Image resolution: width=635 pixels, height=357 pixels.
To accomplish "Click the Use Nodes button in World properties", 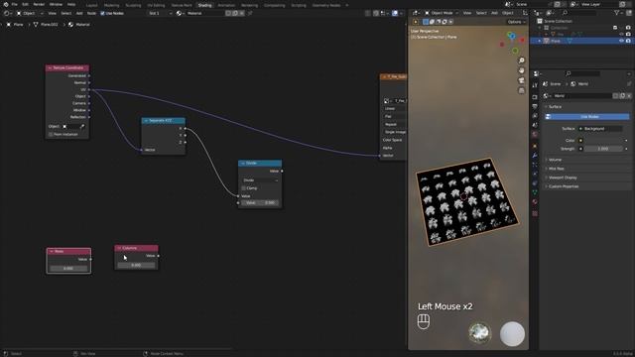I will [x=587, y=117].
